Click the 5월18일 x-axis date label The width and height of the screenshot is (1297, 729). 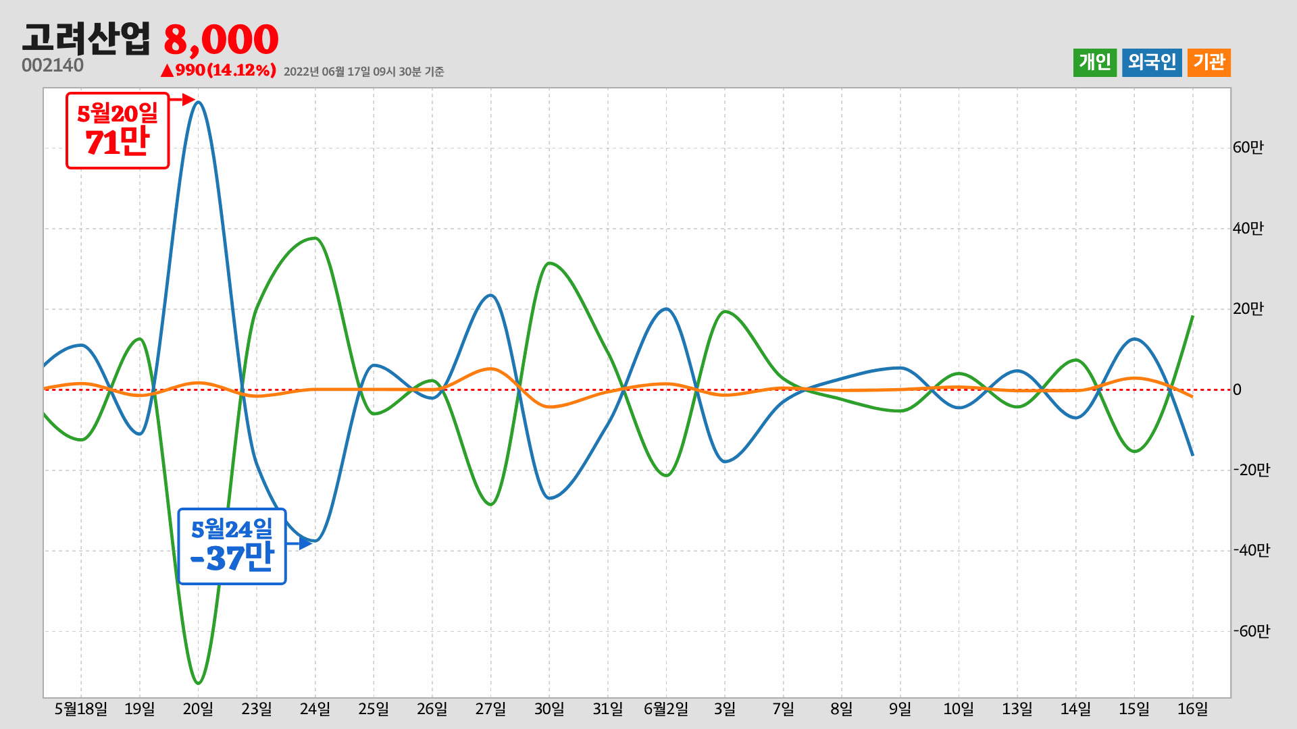pos(81,709)
